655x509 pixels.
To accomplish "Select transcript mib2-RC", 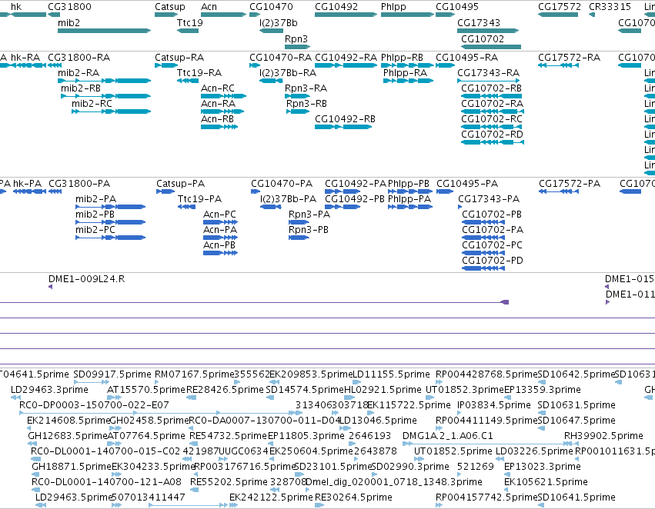I will [92, 104].
